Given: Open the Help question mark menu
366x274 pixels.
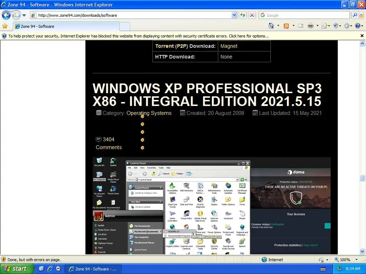Looking at the screenshot, I should 359,26.
